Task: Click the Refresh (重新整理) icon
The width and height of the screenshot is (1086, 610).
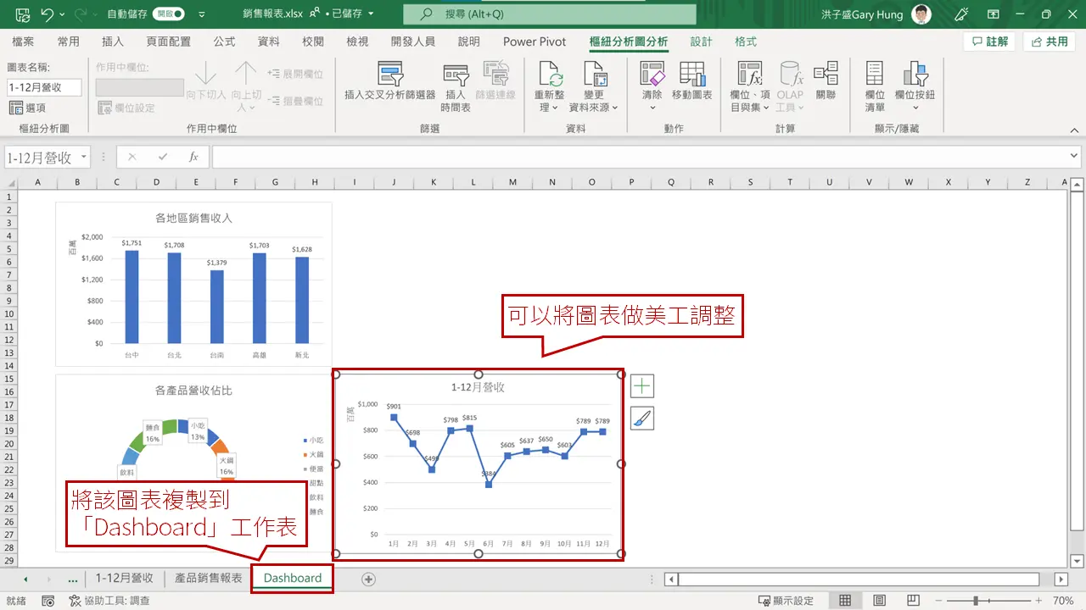Action: click(549, 74)
